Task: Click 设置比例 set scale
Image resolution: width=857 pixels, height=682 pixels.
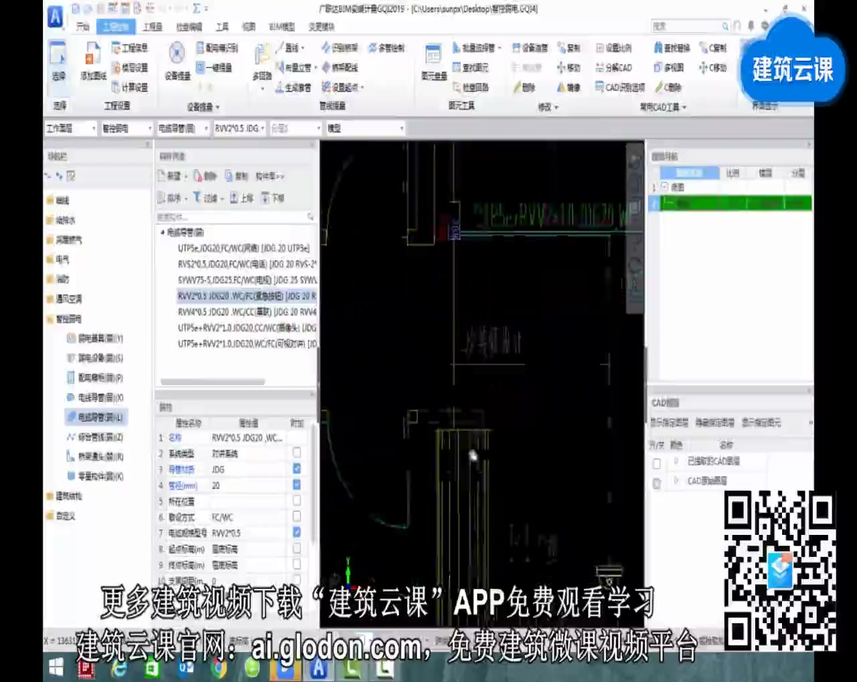Action: [x=613, y=48]
